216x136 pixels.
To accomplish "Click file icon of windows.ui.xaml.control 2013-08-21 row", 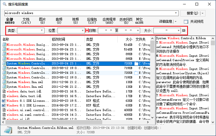I will point(4,110).
